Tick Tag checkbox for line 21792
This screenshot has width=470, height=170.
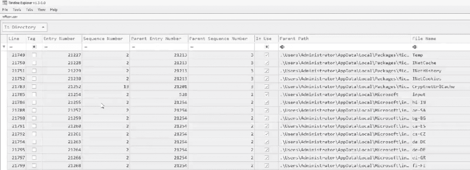pyautogui.click(x=34, y=134)
